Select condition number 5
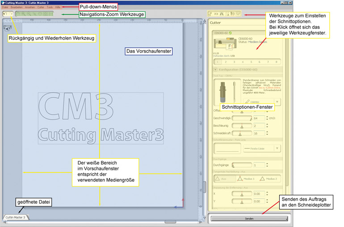The width and height of the screenshot is (344, 227). (251, 62)
